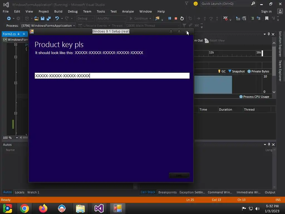Pin the diagnostics panel with pushpin icon
Screen dimensions: 285x214
coord(269,34)
